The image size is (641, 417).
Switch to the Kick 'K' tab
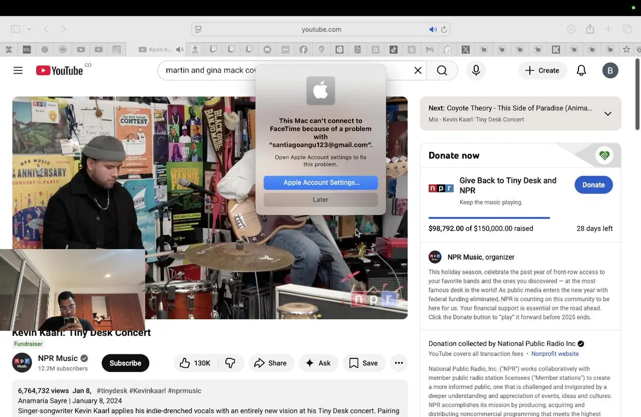point(556,49)
